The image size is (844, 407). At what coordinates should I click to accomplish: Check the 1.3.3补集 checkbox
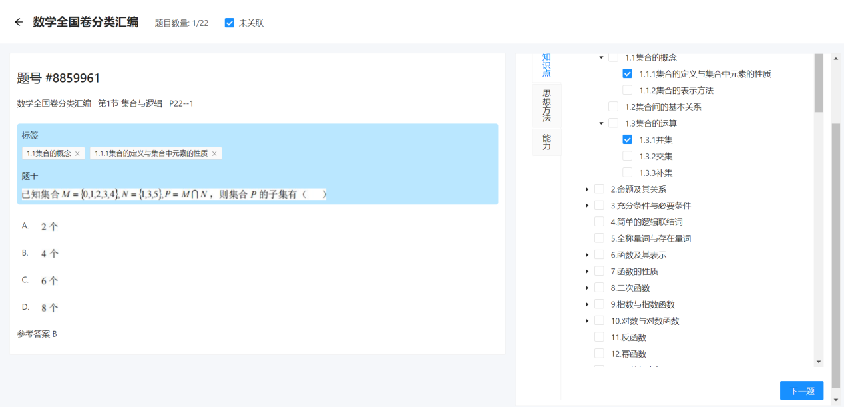627,173
